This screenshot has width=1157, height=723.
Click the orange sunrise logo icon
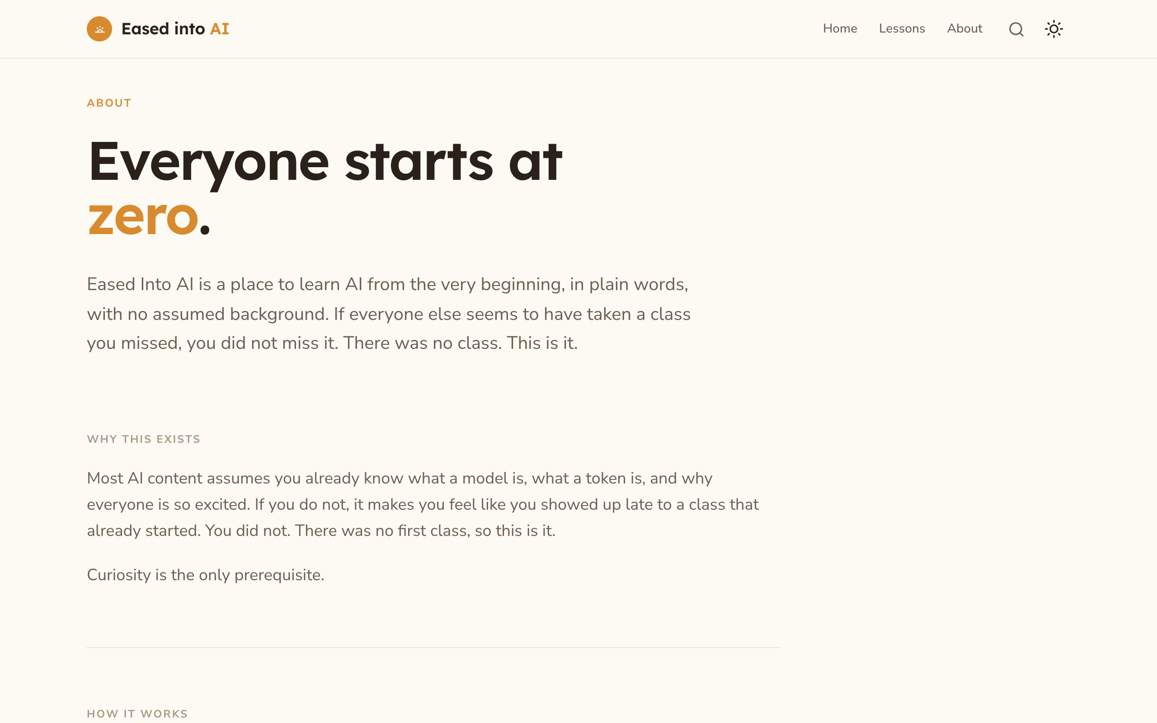99,28
